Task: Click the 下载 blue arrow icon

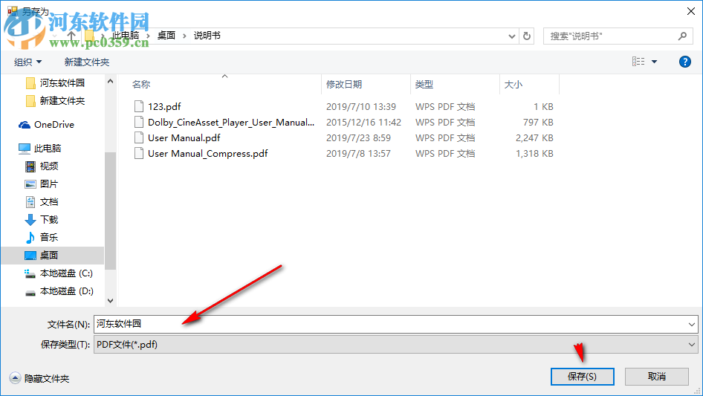Action: (x=30, y=220)
